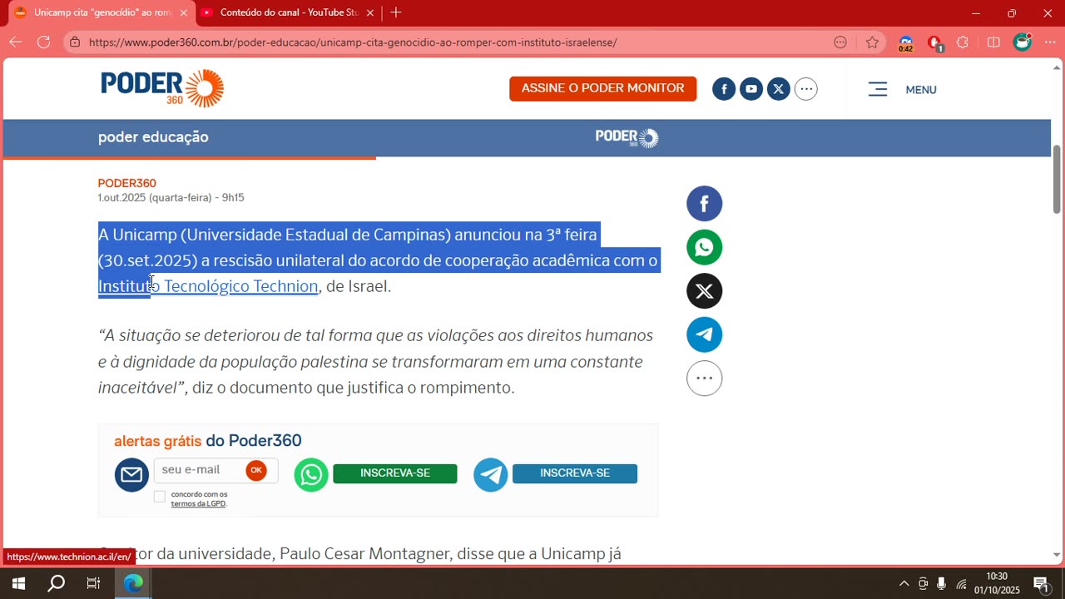Open browser Extensions puzzle icon
The height and width of the screenshot is (599, 1065).
coord(963,42)
